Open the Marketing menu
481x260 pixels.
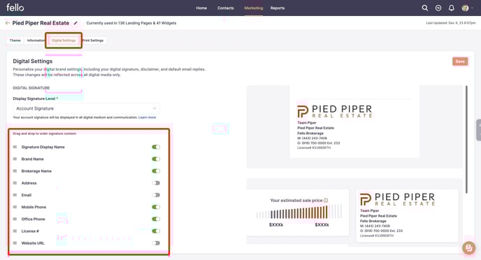(253, 8)
